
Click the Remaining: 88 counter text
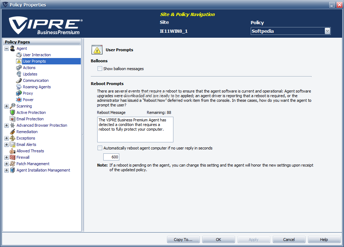coord(159,112)
